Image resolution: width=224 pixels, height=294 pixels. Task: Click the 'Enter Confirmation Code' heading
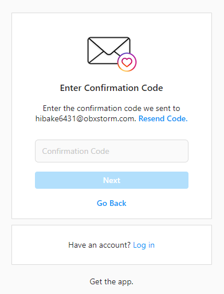(112, 88)
